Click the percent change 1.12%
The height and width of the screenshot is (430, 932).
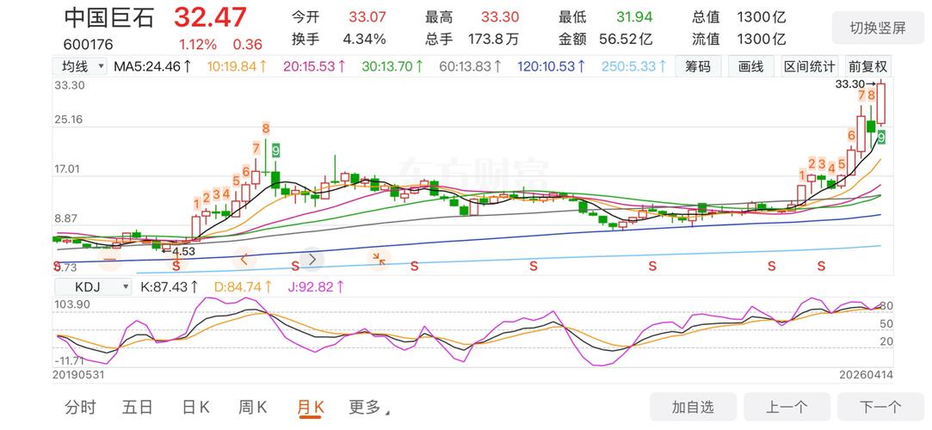198,45
